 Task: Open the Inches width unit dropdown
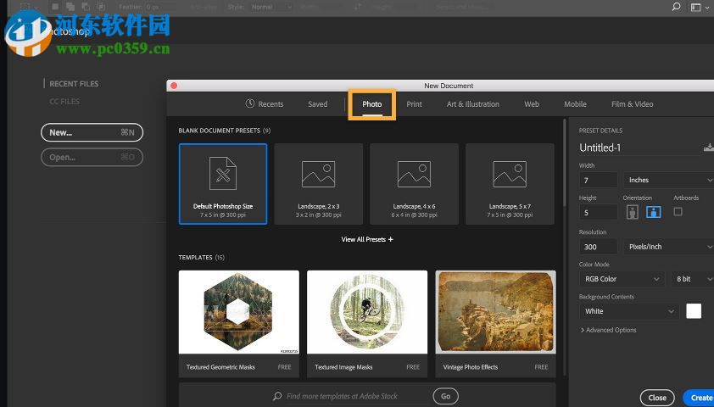[x=669, y=180]
